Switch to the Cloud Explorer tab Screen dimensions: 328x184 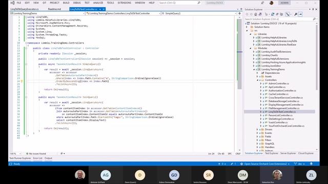tap(306, 153)
